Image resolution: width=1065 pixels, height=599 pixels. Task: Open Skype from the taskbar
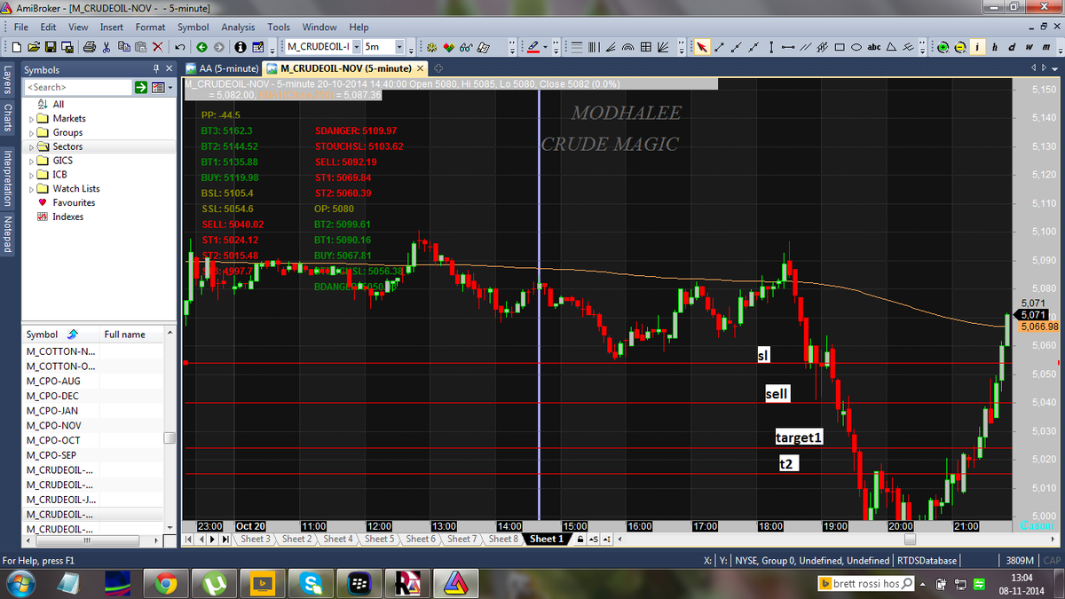coord(312,582)
